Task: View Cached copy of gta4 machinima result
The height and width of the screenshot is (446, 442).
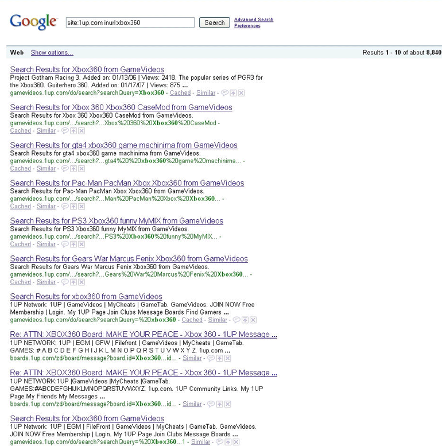Action: (21, 168)
